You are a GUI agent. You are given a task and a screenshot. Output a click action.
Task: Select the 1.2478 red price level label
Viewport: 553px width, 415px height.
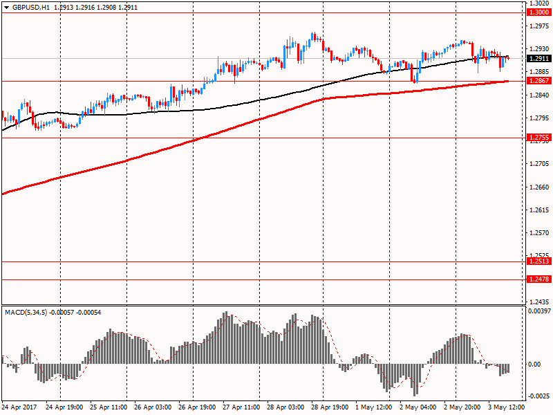tap(539, 279)
